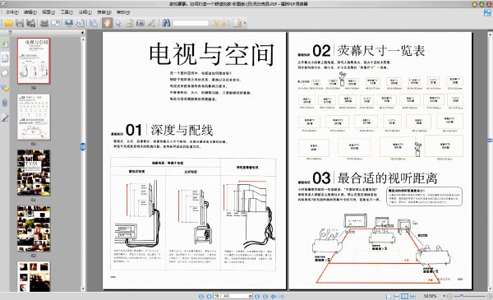493x300 pixels.
Task: Open the search options dropdown arrow
Action: point(245,23)
